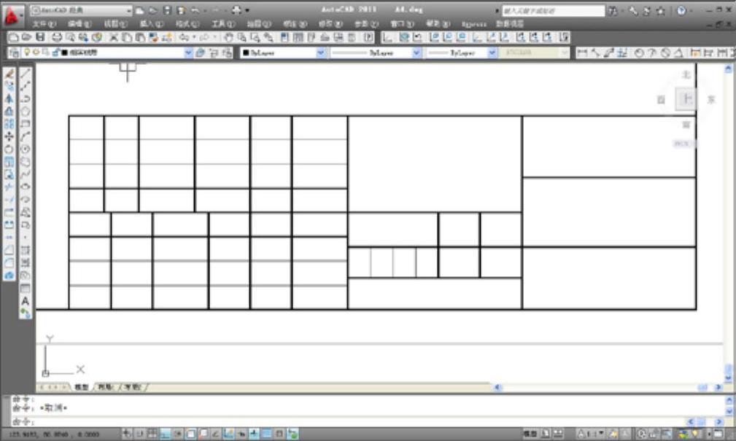The height and width of the screenshot is (441, 736).
Task: Select the Move modify tool
Action: [9, 136]
